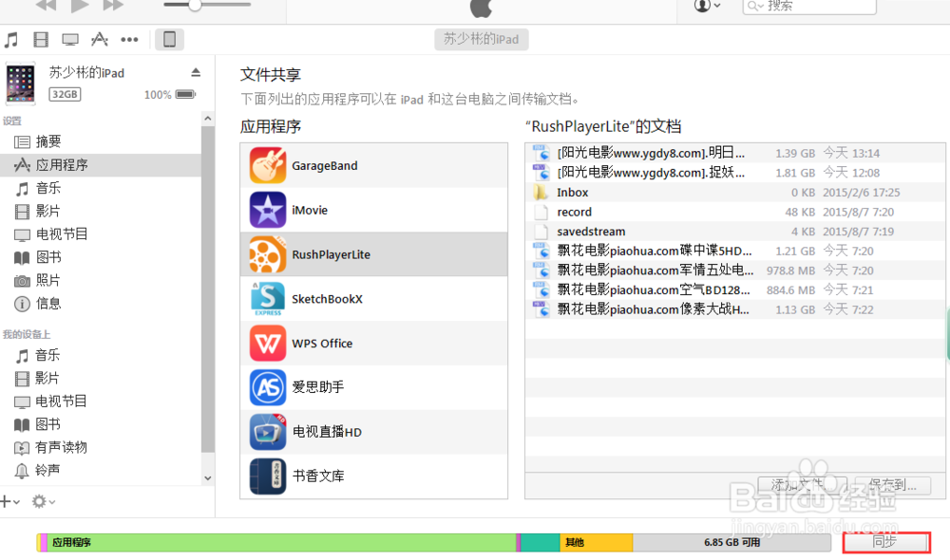Select the savedstream file row

click(x=735, y=232)
